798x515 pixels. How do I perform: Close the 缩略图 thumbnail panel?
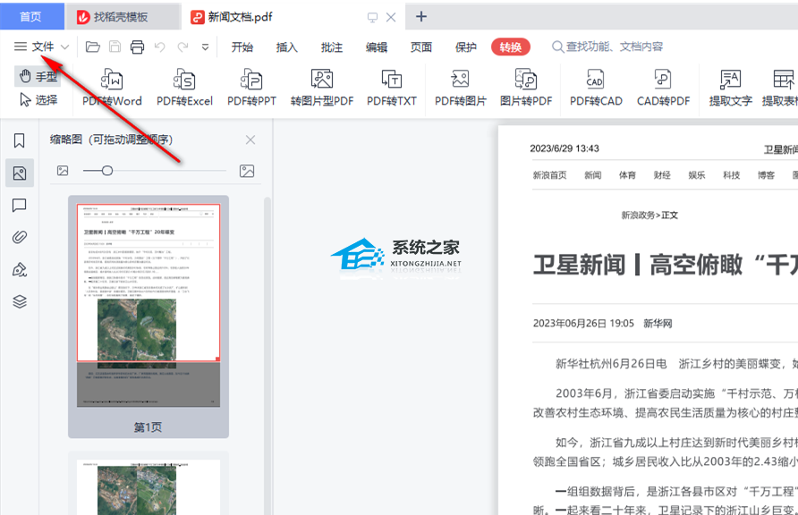250,139
